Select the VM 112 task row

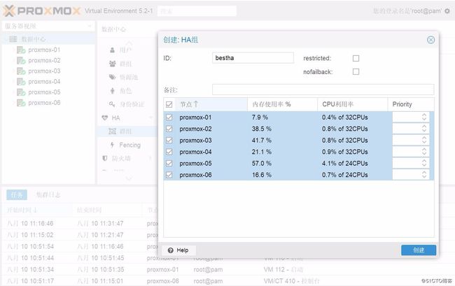pyautogui.click(x=227, y=270)
